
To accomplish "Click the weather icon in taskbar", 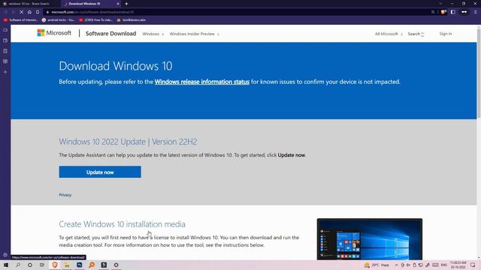I will tap(367, 265).
